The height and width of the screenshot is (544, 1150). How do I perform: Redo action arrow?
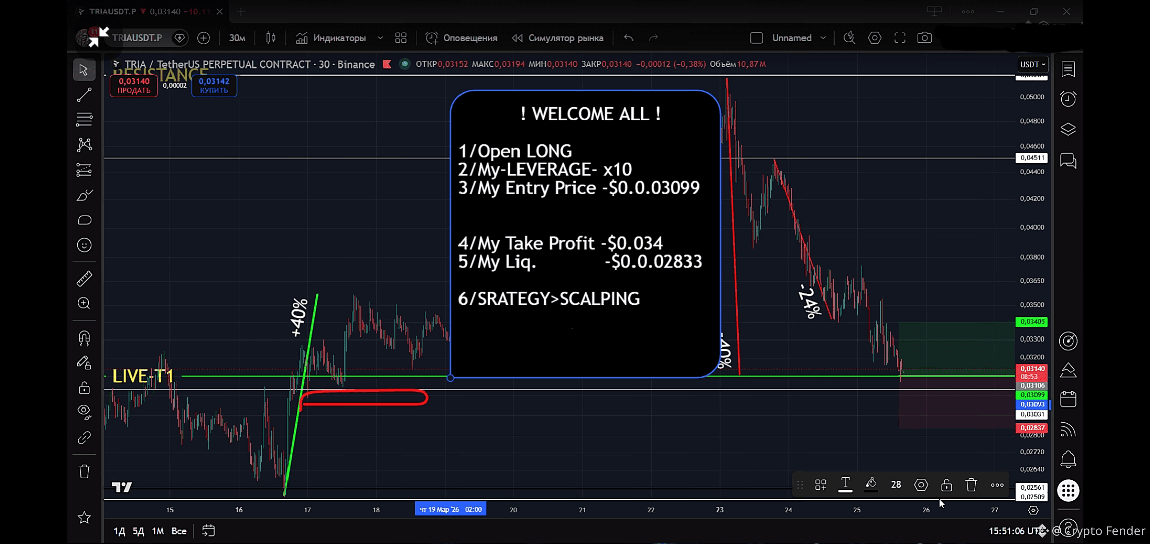coord(654,38)
